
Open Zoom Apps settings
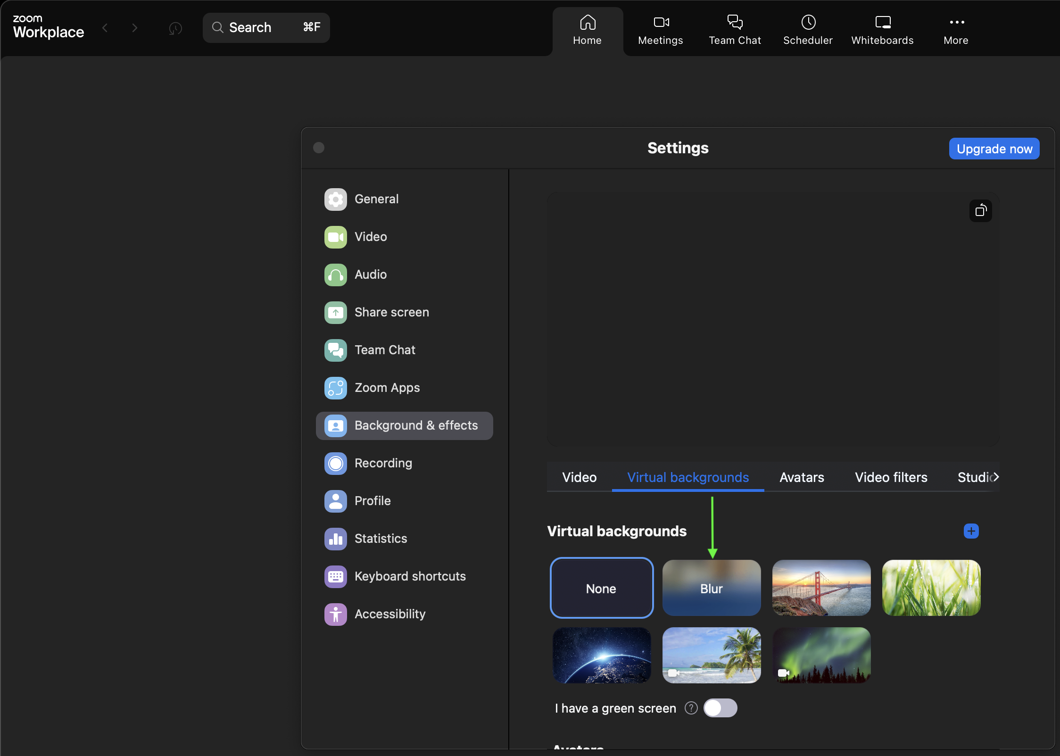pos(387,388)
